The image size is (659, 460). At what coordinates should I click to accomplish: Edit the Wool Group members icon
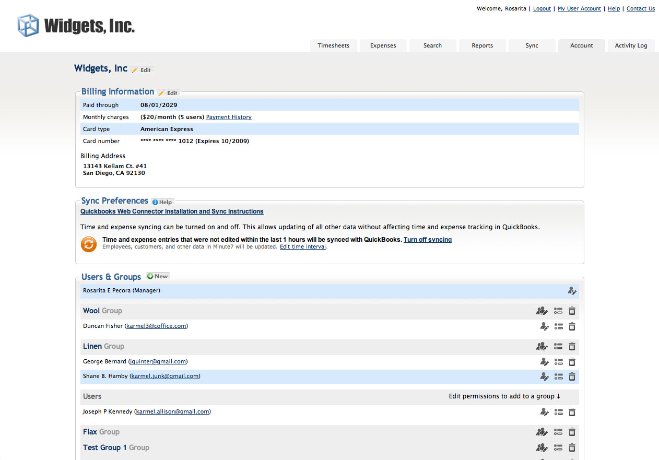542,311
